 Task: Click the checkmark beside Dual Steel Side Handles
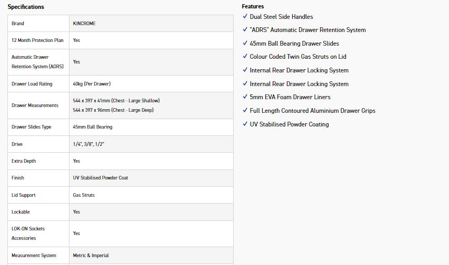click(x=245, y=17)
